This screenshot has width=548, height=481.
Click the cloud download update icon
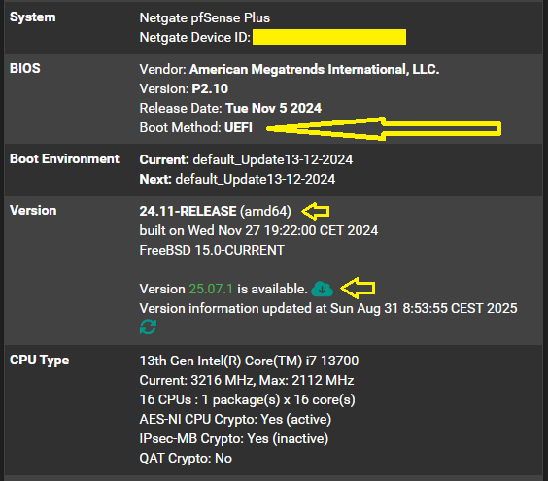coord(322,289)
